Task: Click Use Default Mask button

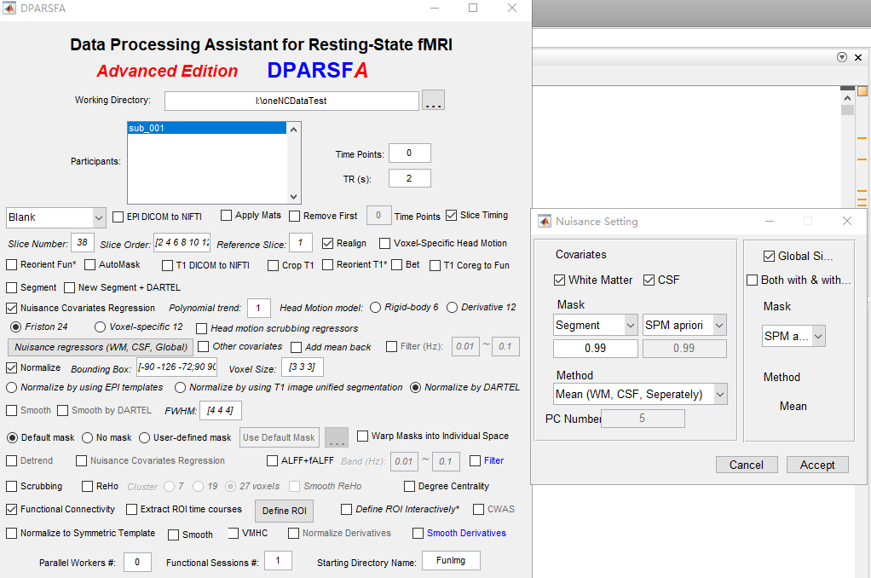Action: pos(279,437)
